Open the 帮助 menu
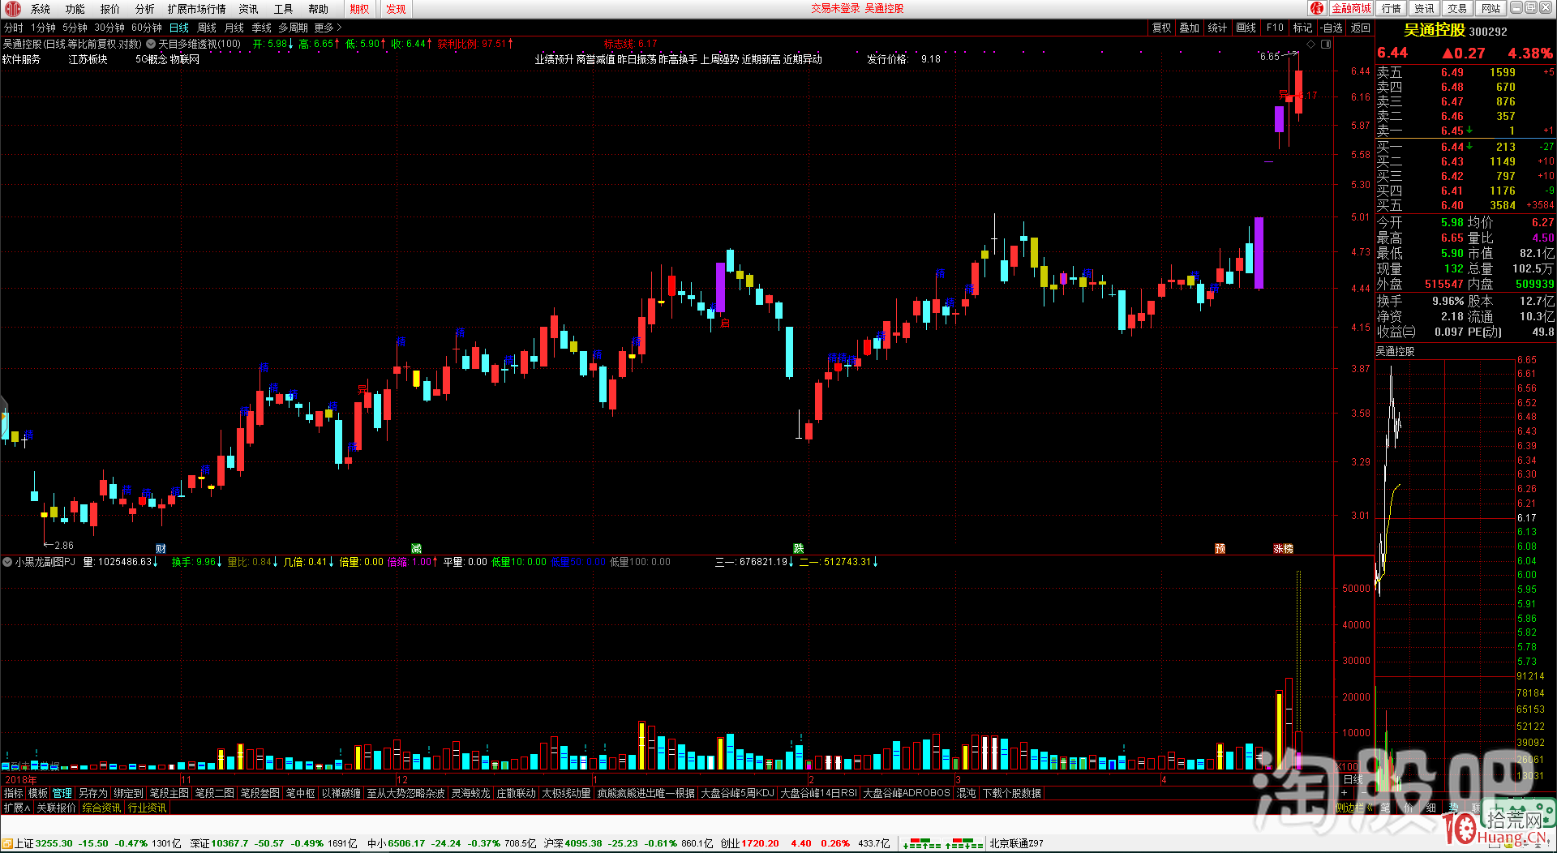 coord(319,9)
